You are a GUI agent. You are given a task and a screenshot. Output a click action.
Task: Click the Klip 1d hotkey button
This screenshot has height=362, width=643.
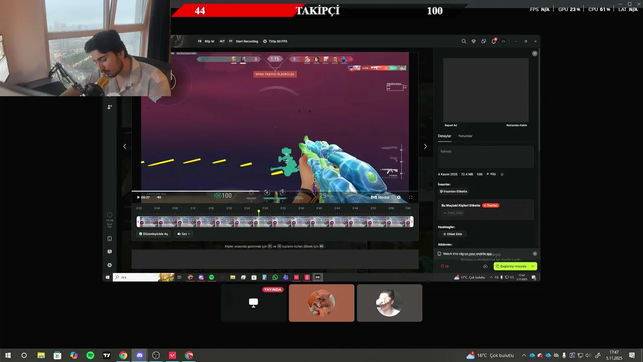[206, 41]
